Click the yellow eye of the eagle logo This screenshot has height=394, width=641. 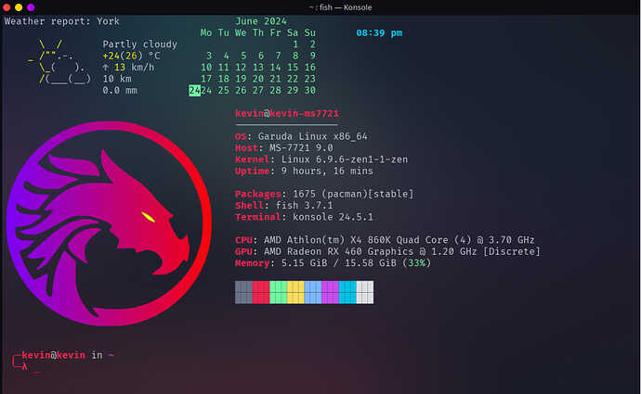(148, 218)
